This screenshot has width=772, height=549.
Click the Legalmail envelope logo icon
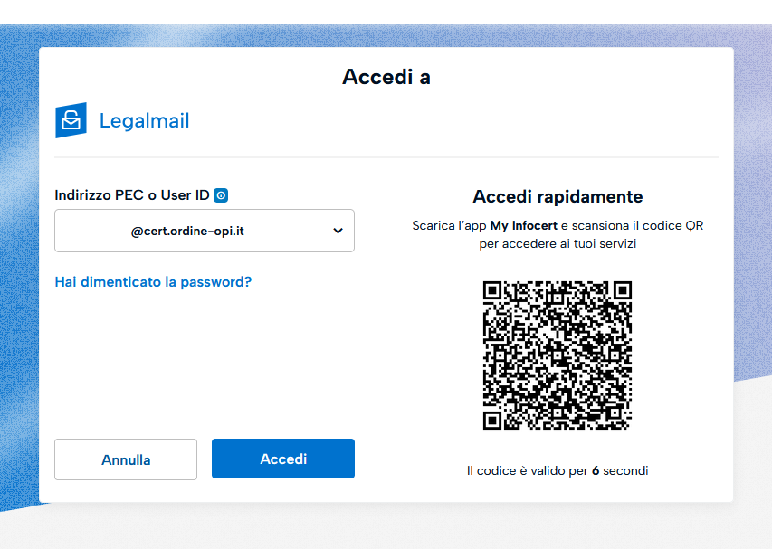pyautogui.click(x=71, y=120)
